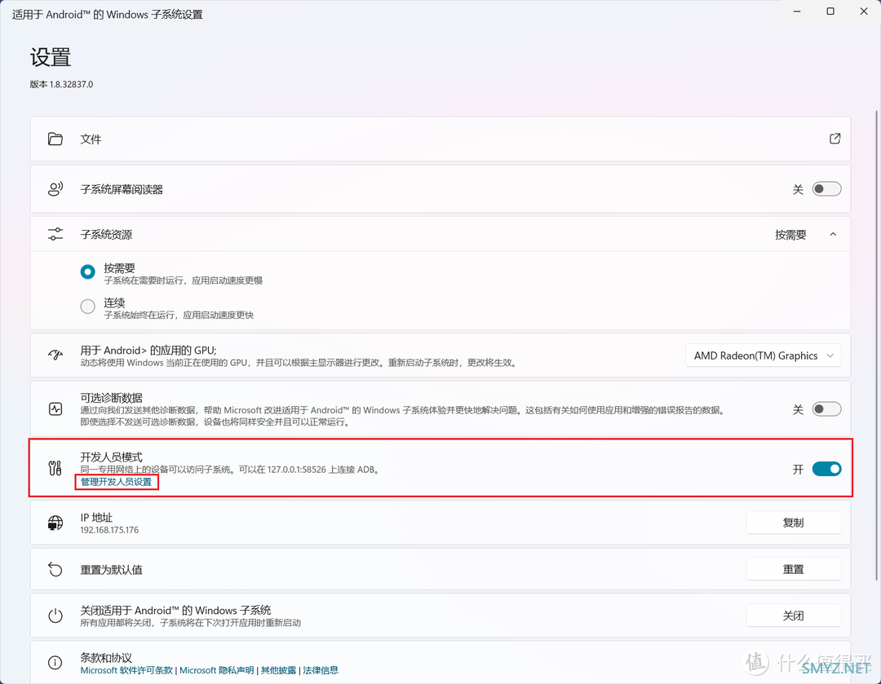Image resolution: width=881 pixels, height=684 pixels.
Task: Select the 按需要 radio option
Action: point(87,271)
